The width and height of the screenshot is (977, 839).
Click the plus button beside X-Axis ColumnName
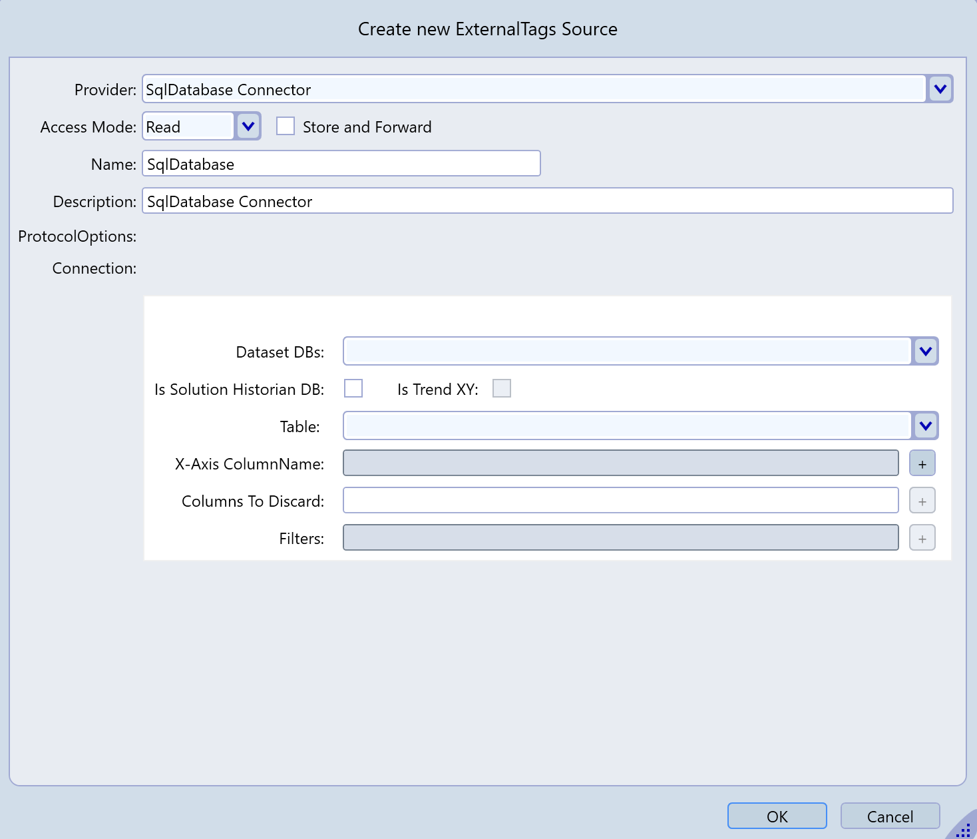[x=922, y=463]
